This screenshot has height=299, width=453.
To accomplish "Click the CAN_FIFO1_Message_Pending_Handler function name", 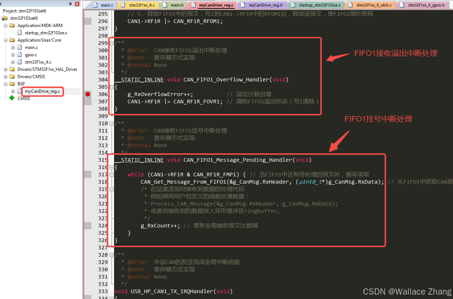I will click(238, 160).
